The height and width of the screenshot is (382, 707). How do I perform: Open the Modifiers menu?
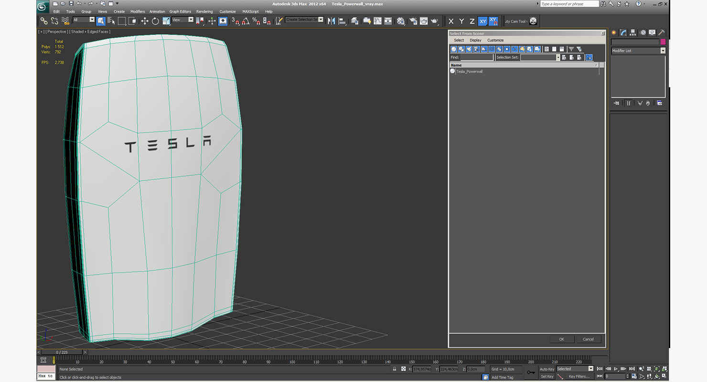tap(138, 11)
